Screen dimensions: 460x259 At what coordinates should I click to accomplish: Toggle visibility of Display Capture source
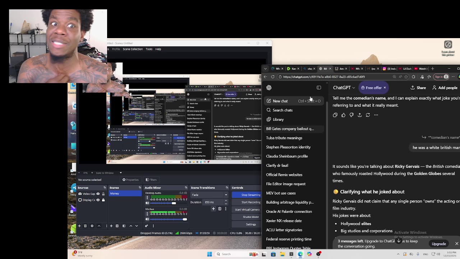[x=98, y=200]
